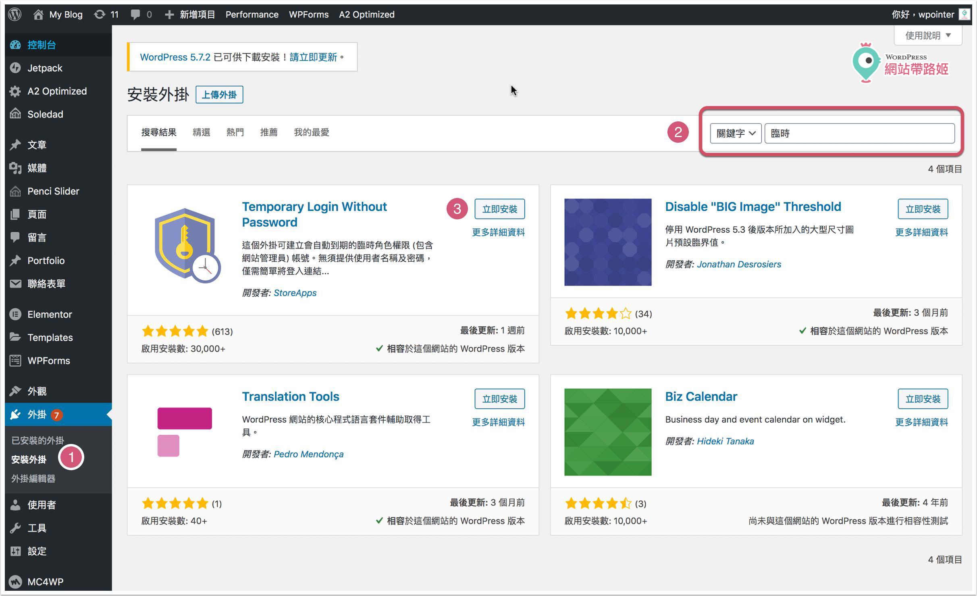Click the Biz Calendar green thumbnail
This screenshot has width=977, height=596.
[x=608, y=432]
